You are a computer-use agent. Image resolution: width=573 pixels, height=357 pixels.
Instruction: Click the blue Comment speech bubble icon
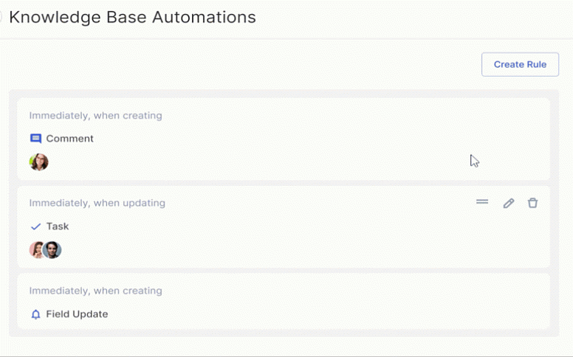[x=35, y=139]
